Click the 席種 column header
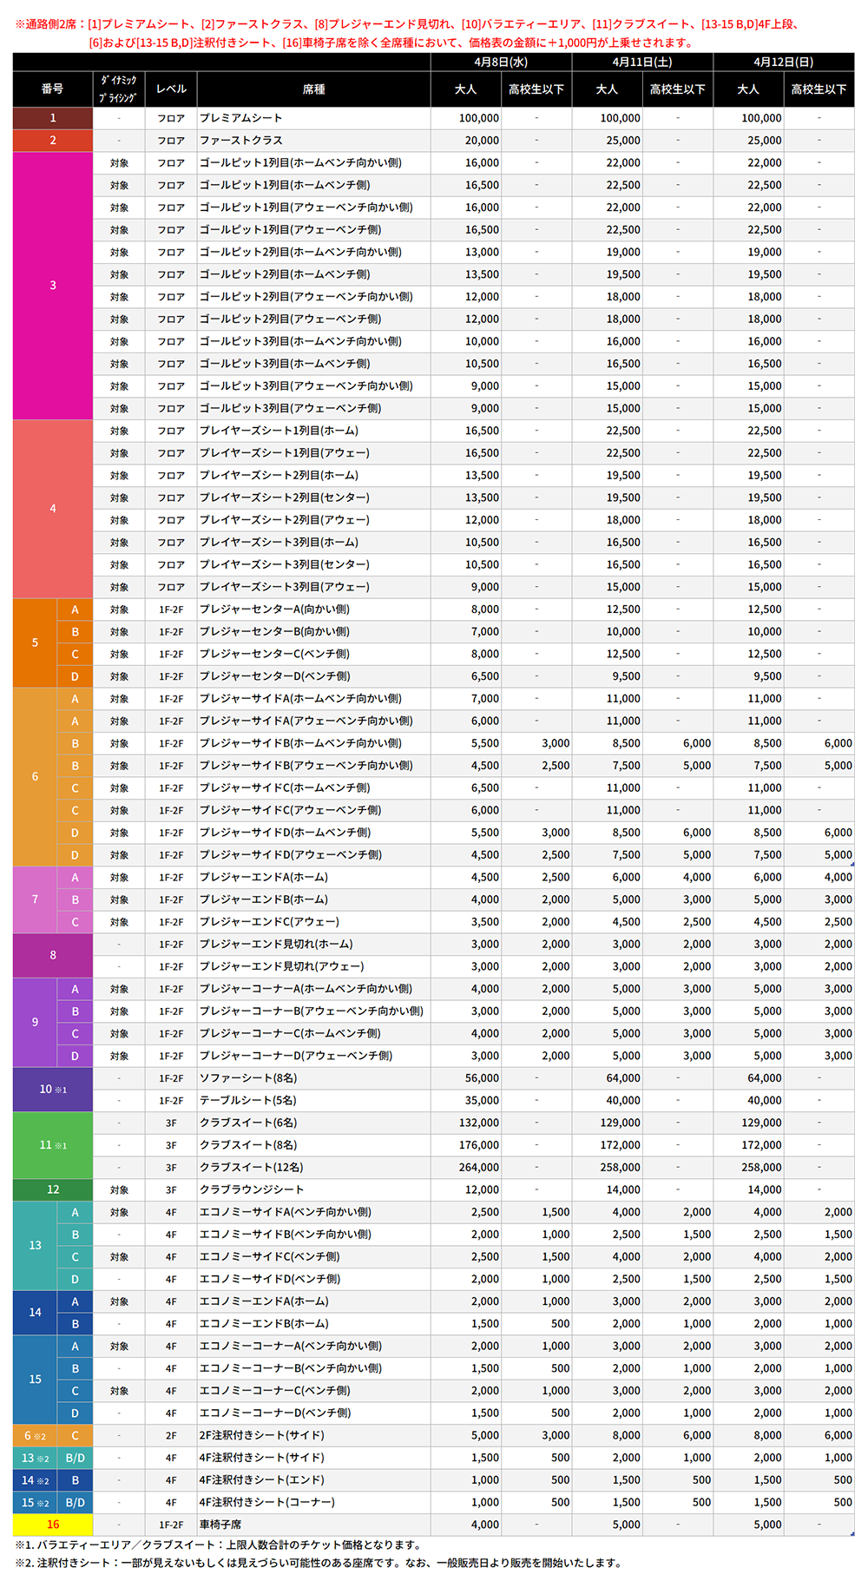The image size is (868, 1581). (313, 89)
